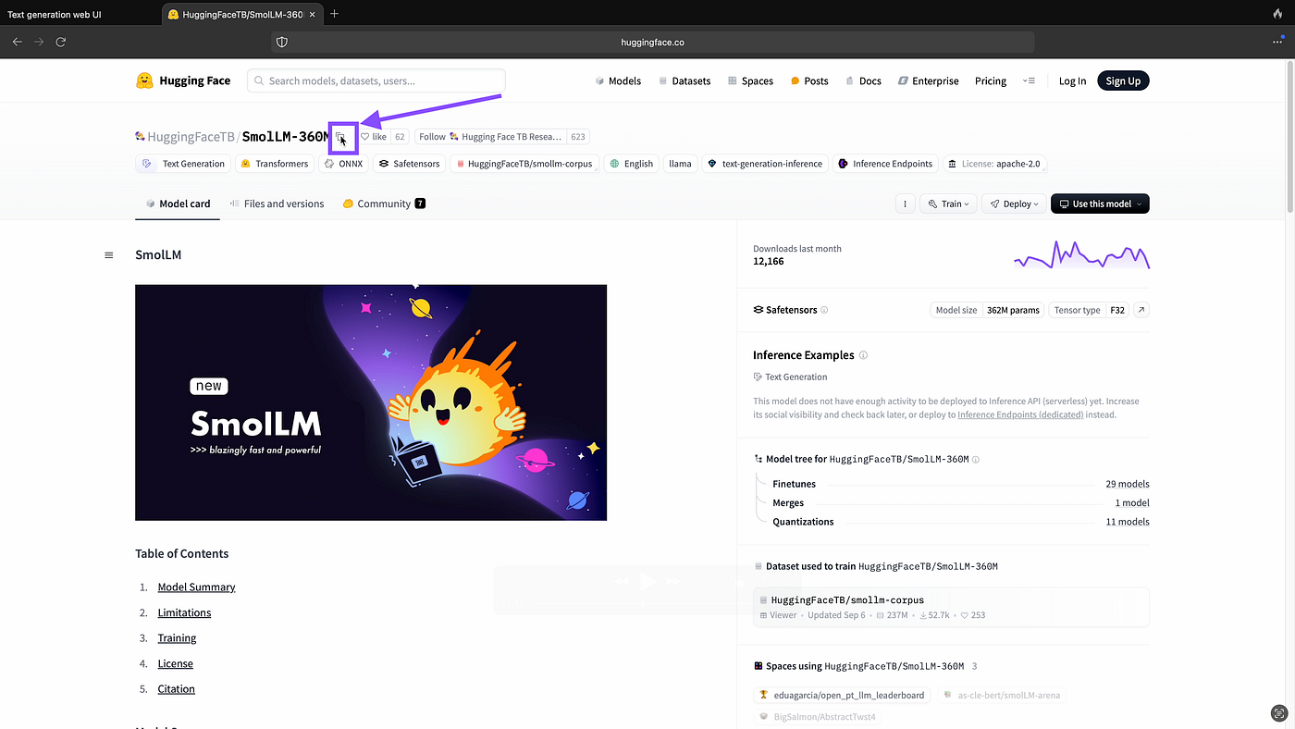Open Docs in the top navigation

point(863,81)
